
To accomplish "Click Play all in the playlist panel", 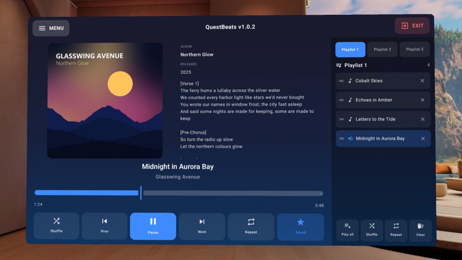I will 347,230.
